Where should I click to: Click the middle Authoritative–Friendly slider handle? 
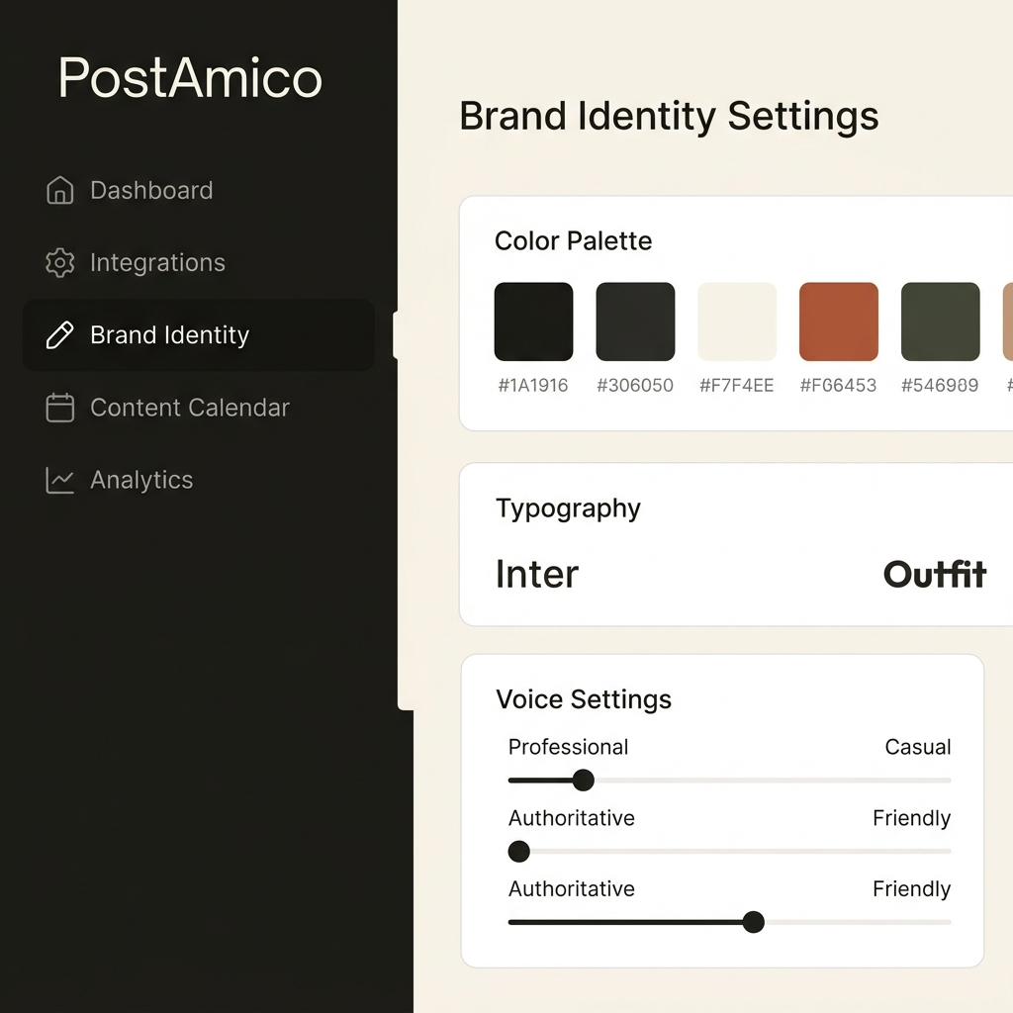(x=518, y=852)
